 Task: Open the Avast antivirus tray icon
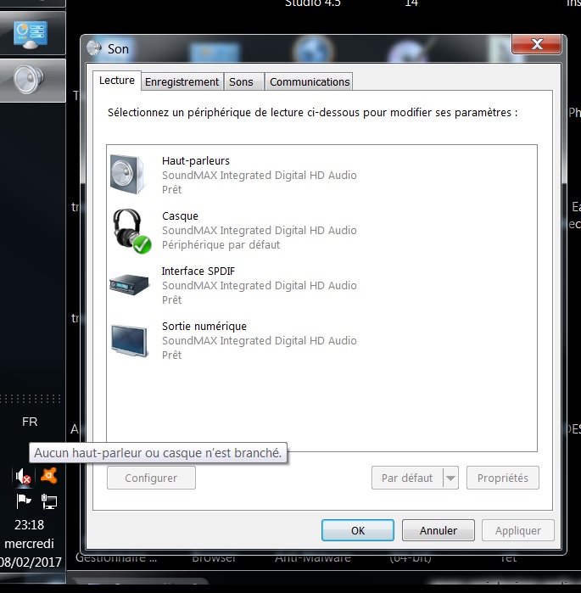click(48, 476)
